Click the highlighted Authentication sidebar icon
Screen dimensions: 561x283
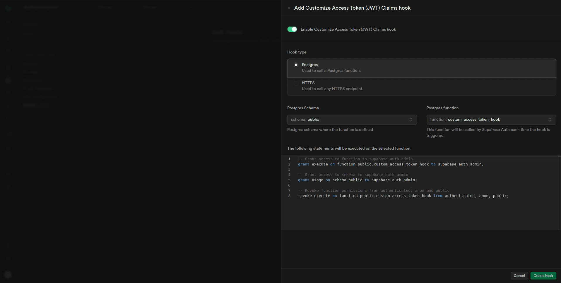[x=8, y=80]
